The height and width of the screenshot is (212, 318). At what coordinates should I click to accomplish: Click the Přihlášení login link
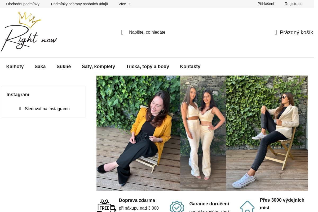[266, 4]
